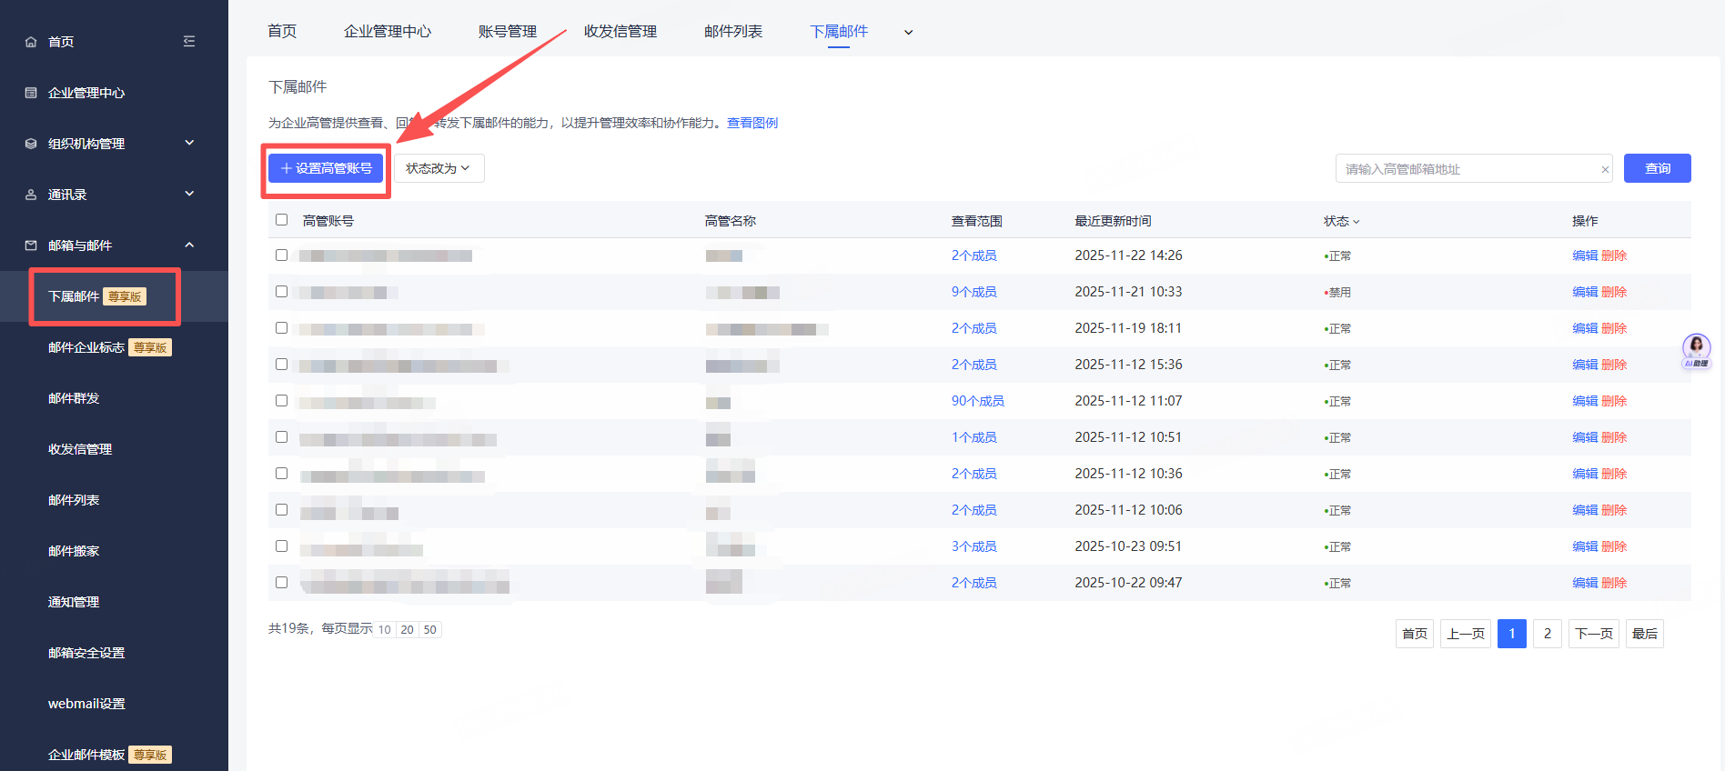Screen dimensions: 1725x771
Task: Set page size to 50 per page
Action: coord(430,629)
